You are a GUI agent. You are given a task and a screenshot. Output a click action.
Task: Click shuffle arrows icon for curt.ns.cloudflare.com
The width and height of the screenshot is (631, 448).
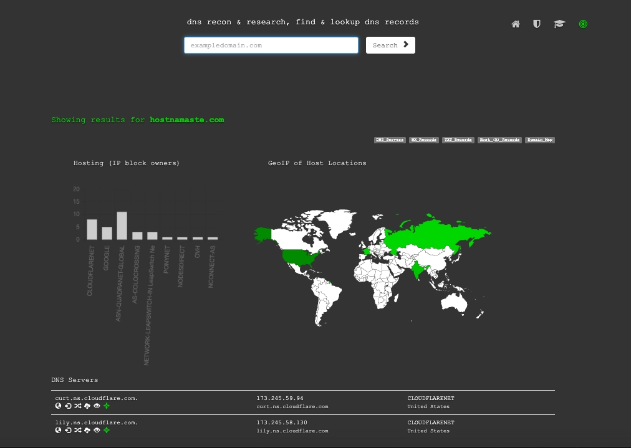[78, 406]
